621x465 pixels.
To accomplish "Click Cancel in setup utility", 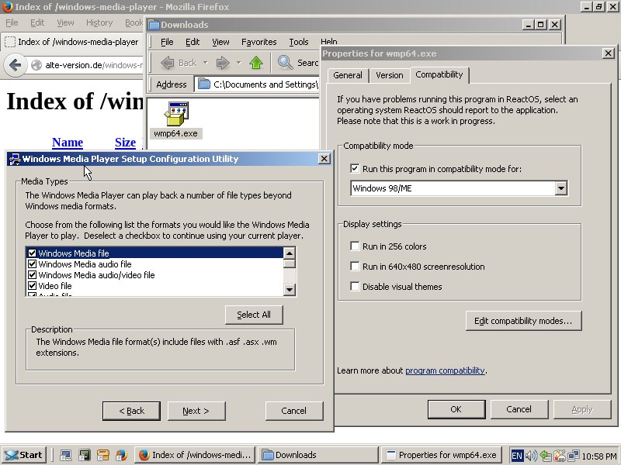I will (294, 411).
